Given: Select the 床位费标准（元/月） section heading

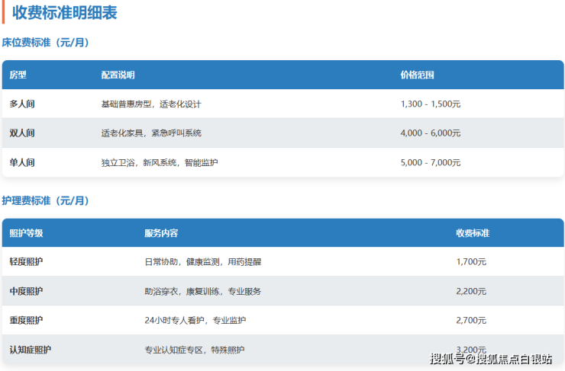Looking at the screenshot, I should click(x=46, y=43).
